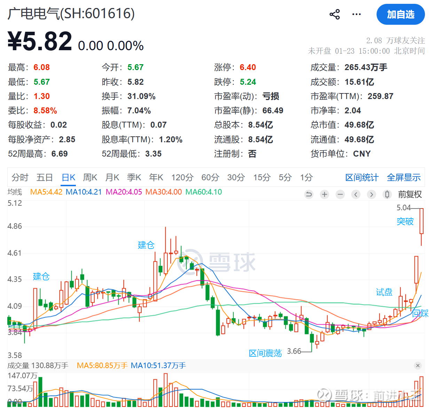Click the stock title 广电电气(SH:601616)
Viewport: 434px width, 409px height.
pyautogui.click(x=71, y=14)
